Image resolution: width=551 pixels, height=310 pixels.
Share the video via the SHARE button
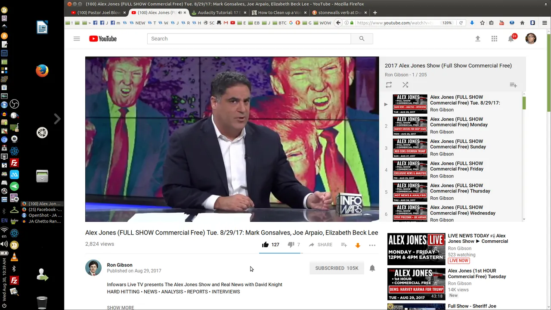pos(321,245)
